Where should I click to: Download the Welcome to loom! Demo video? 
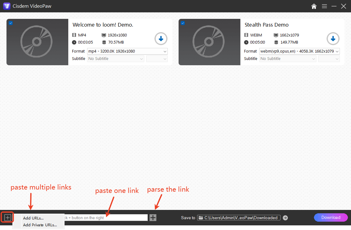point(161,39)
